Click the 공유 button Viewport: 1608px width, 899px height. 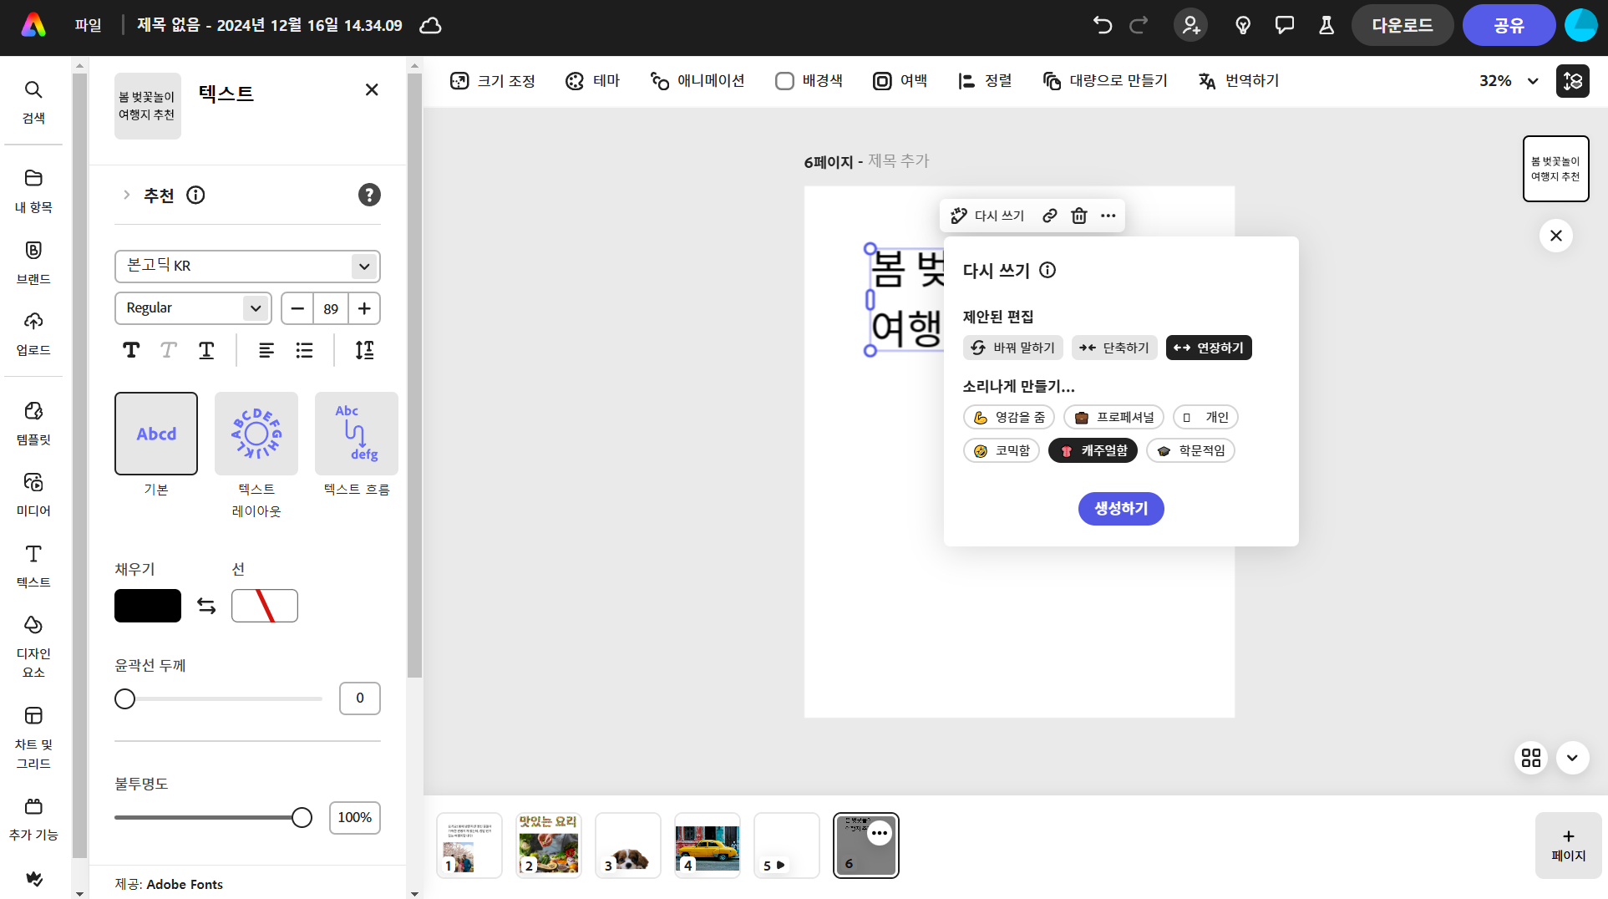pos(1509,25)
